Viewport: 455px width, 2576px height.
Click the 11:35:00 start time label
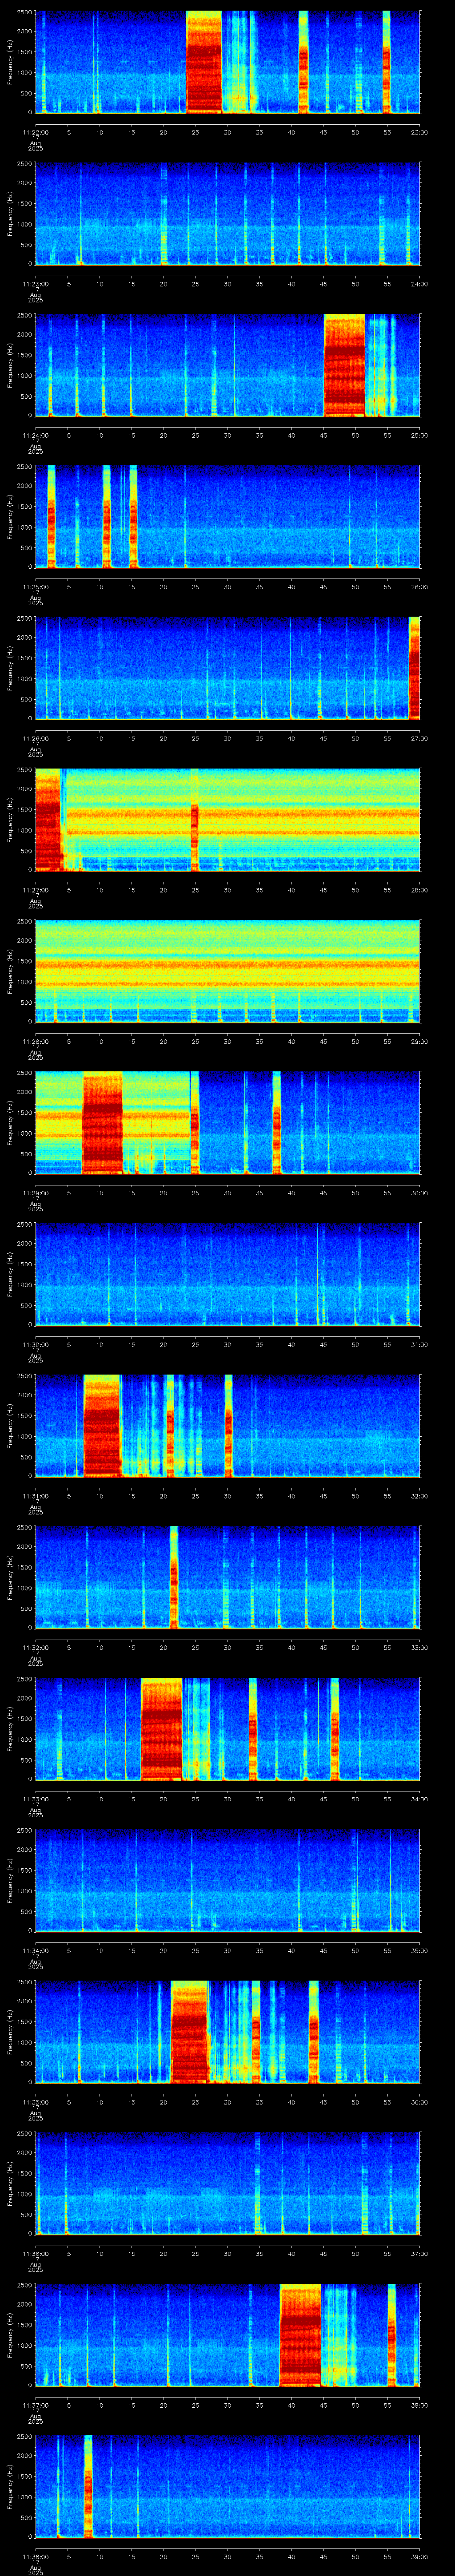(35, 2102)
